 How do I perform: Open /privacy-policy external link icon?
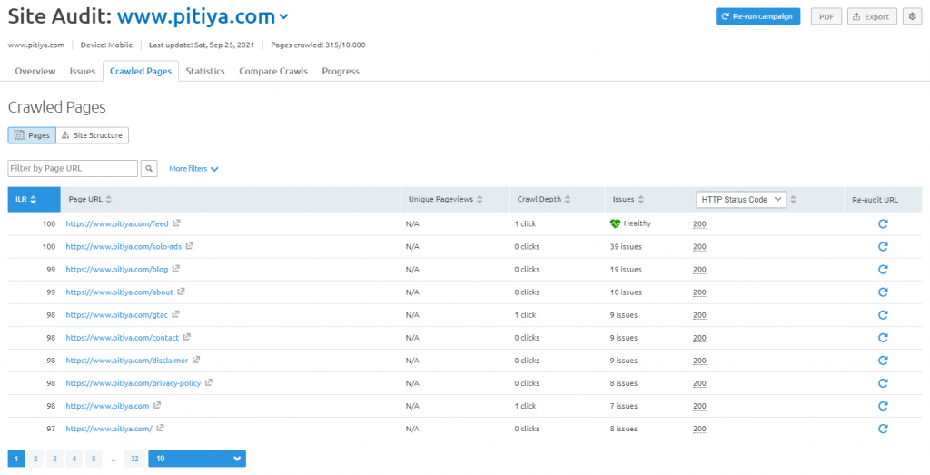[209, 382]
